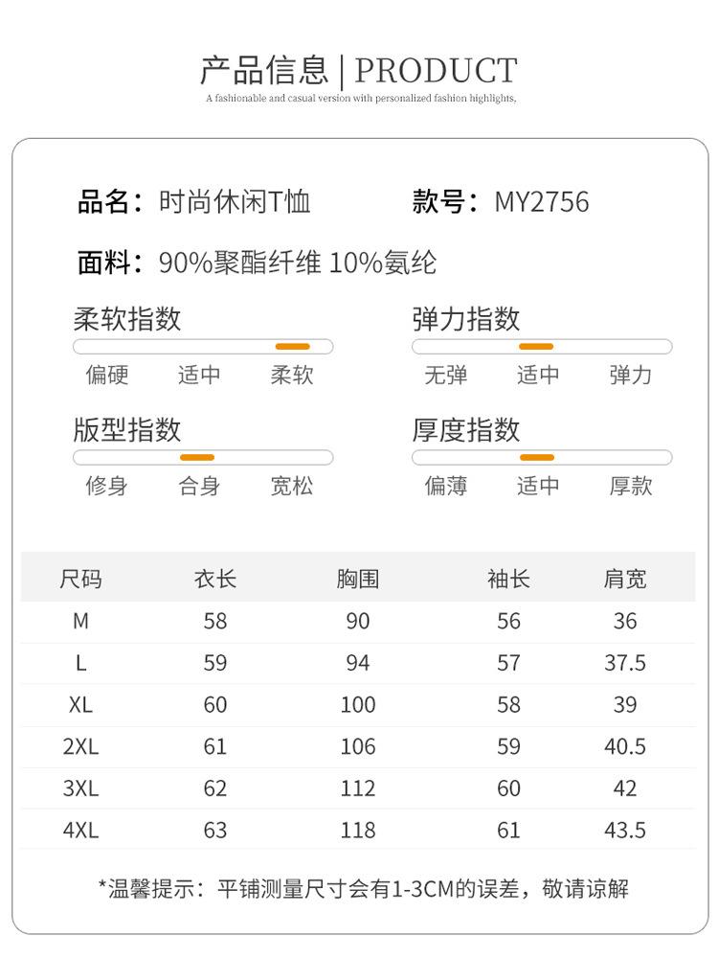Click the 袖长 column header
Image resolution: width=718 pixels, height=959 pixels.
click(508, 579)
